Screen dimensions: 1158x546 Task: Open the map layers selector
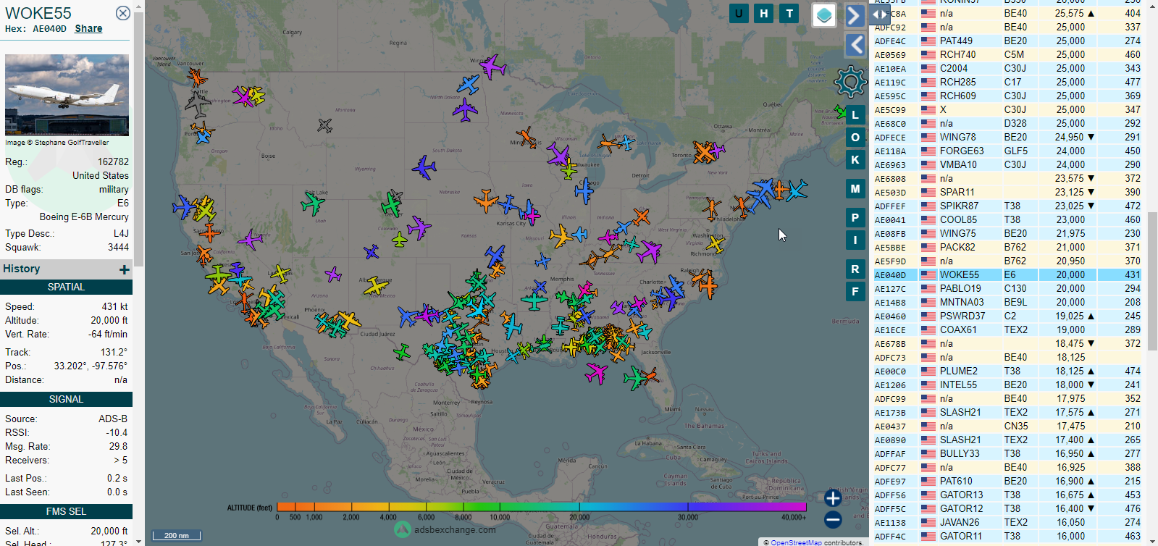(824, 15)
